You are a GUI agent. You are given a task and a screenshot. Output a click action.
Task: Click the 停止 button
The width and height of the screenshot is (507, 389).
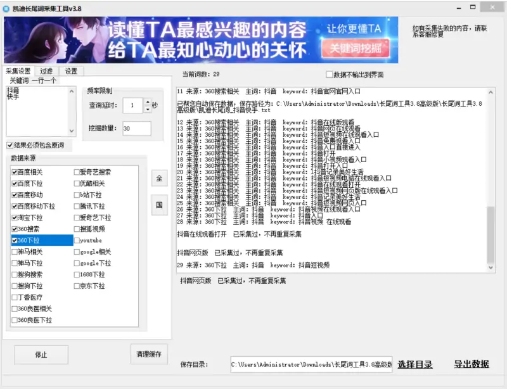pyautogui.click(x=41, y=355)
